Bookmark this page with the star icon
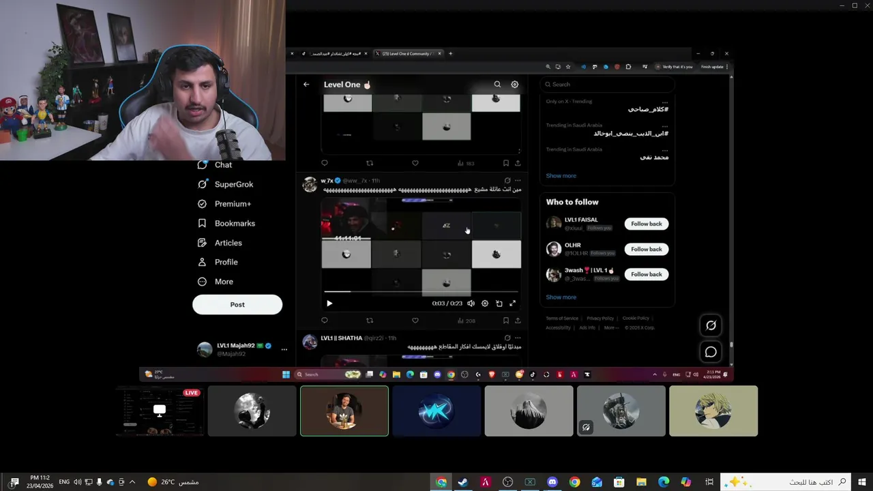The width and height of the screenshot is (873, 491). tap(567, 67)
